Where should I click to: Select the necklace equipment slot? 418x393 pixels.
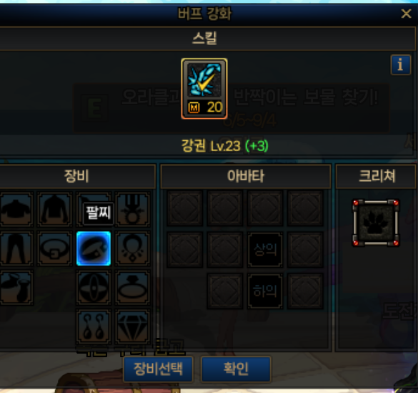[132, 248]
